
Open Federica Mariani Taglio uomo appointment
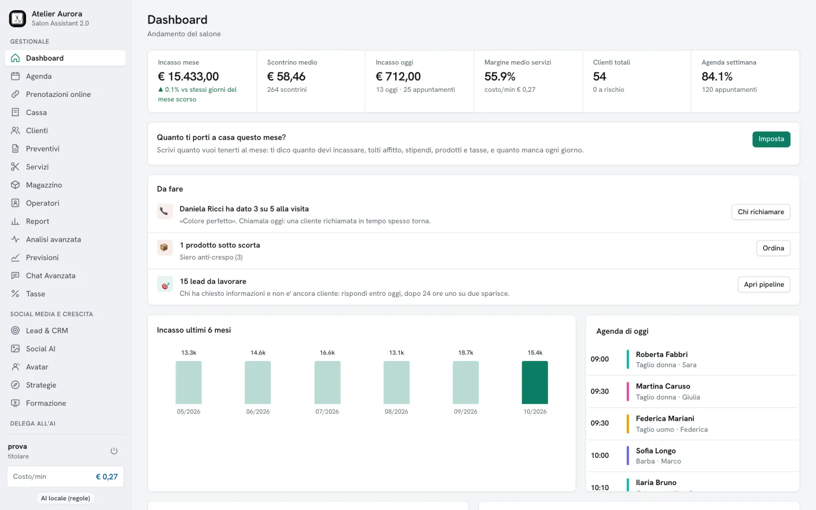click(x=693, y=424)
